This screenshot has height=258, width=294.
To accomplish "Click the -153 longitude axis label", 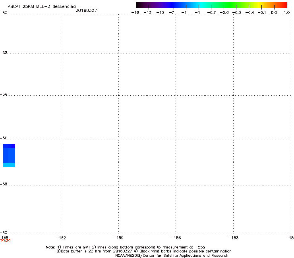I will pos(234,238).
